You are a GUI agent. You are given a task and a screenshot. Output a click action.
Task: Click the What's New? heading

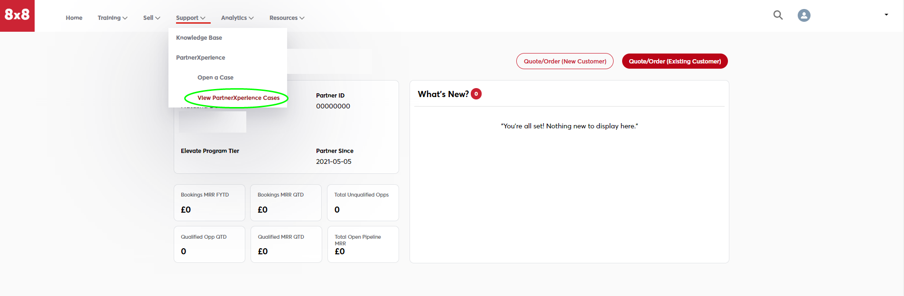(x=443, y=94)
